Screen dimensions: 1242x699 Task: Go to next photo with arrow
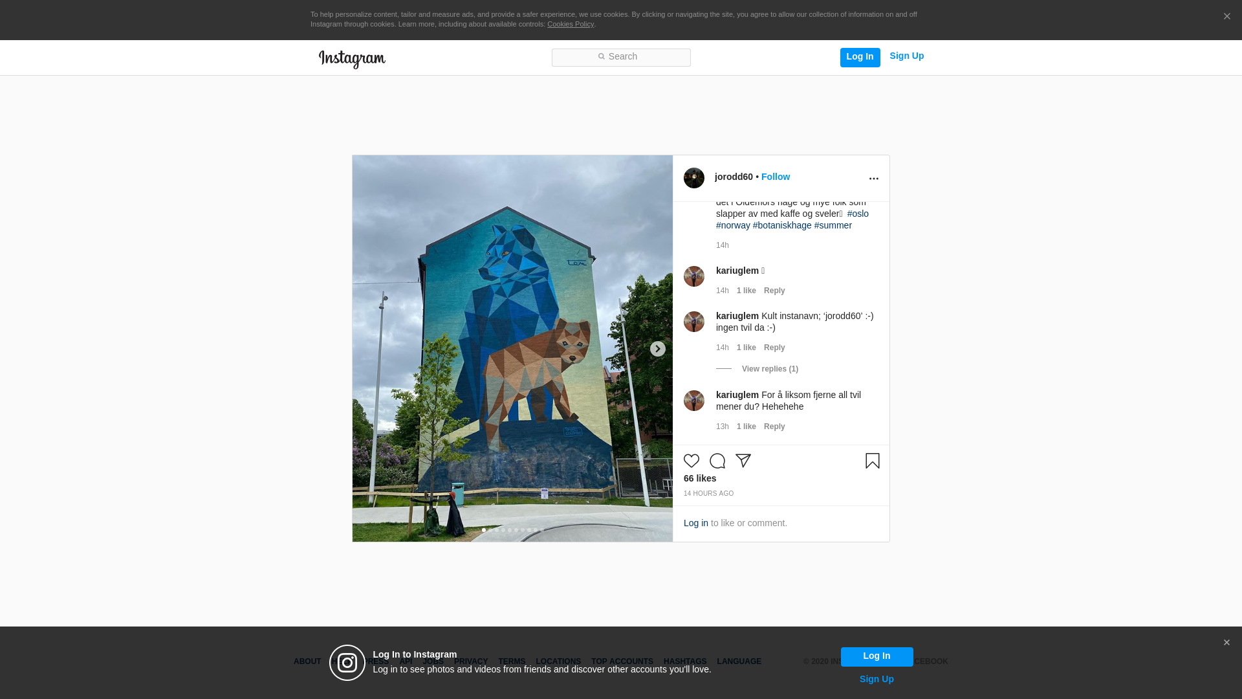[x=658, y=349]
